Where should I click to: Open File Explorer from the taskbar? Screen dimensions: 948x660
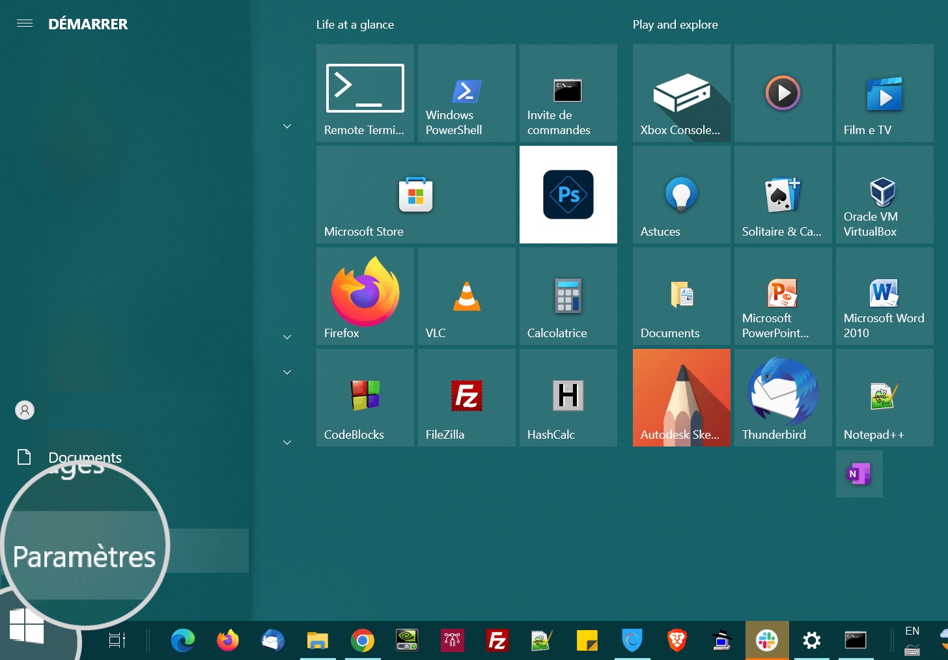318,640
